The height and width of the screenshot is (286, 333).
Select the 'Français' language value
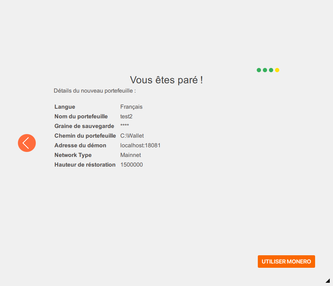coord(131,107)
